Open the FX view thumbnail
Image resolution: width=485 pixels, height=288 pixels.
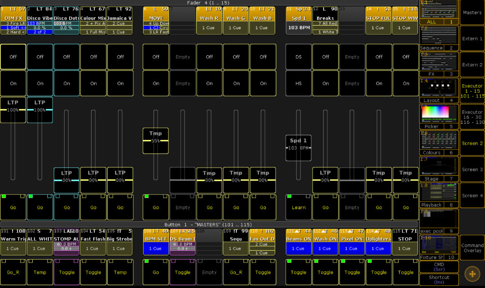click(x=439, y=65)
